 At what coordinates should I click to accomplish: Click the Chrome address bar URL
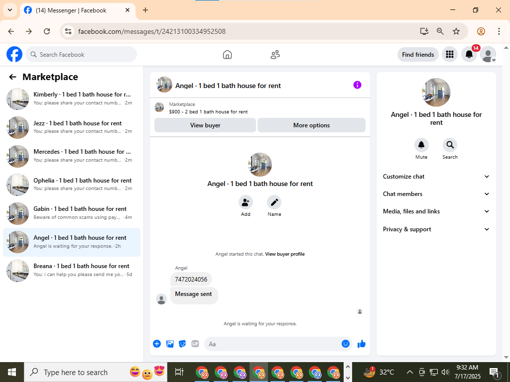151,31
